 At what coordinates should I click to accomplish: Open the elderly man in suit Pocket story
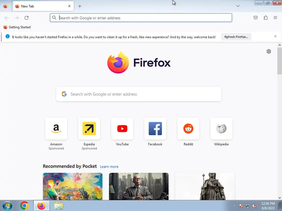[x=139, y=187]
